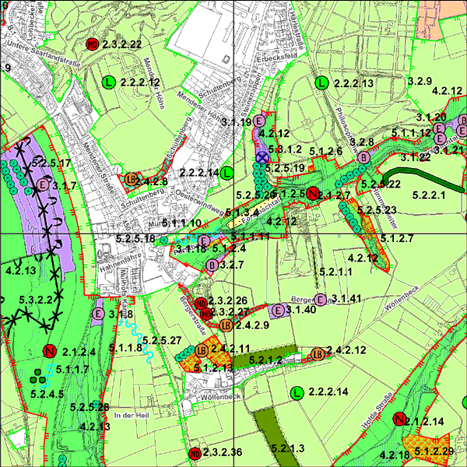The width and height of the screenshot is (467, 467).
Task: Click the street name Holde Straße
Action: click(x=377, y=411)
